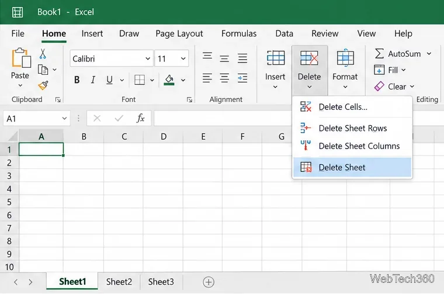444x294 pixels.
Task: Open the Review tab
Action: click(325, 34)
